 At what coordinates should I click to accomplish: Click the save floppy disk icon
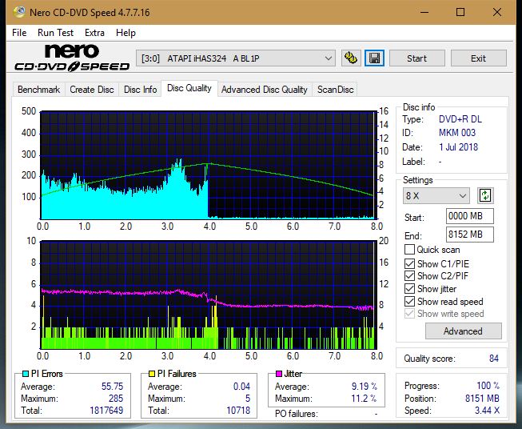click(x=374, y=58)
